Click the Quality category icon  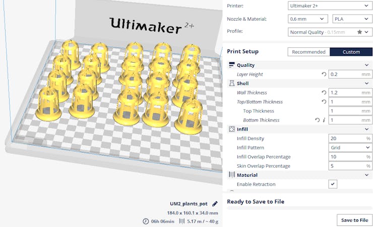(231, 65)
